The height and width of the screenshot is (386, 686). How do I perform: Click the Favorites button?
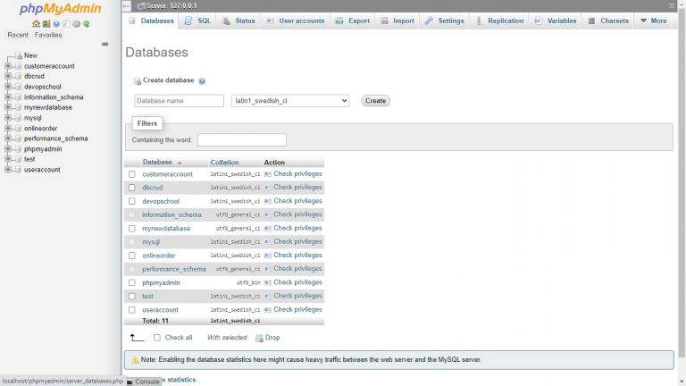click(48, 35)
